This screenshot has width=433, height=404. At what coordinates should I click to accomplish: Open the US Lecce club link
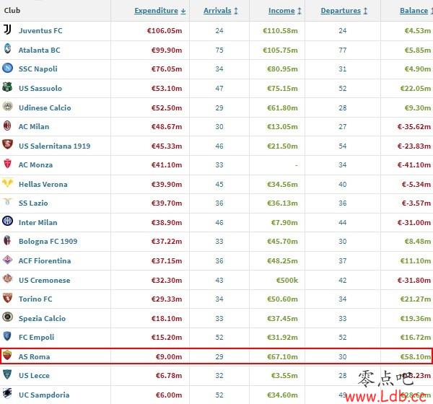click(34, 376)
